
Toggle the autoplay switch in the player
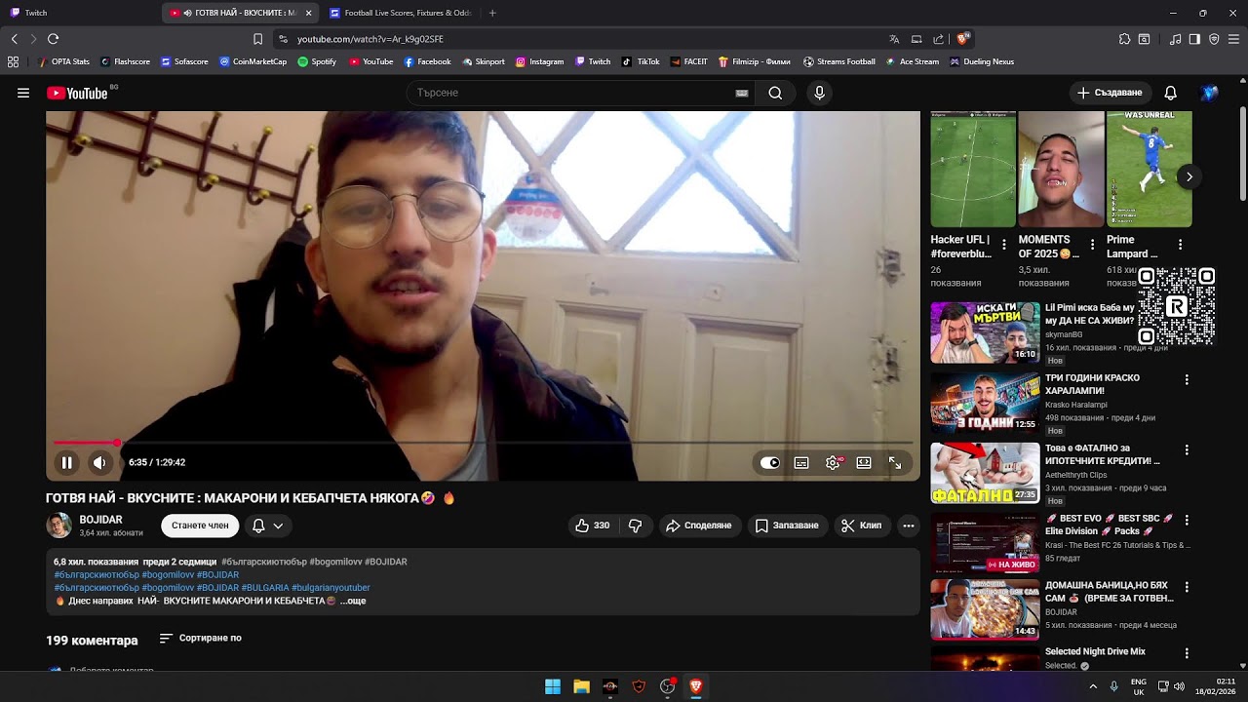[770, 463]
